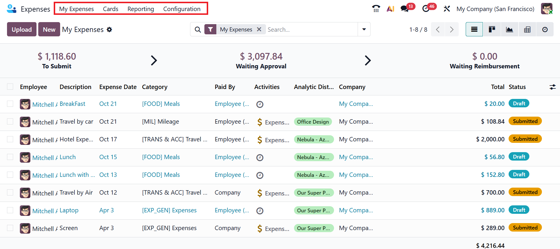The image size is (560, 249).
Task: Click the My Expenses settings gear
Action: point(109,30)
